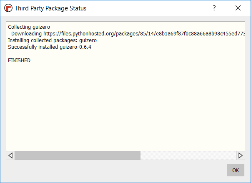Open the question mark help button
This screenshot has width=251, height=183.
click(x=214, y=8)
